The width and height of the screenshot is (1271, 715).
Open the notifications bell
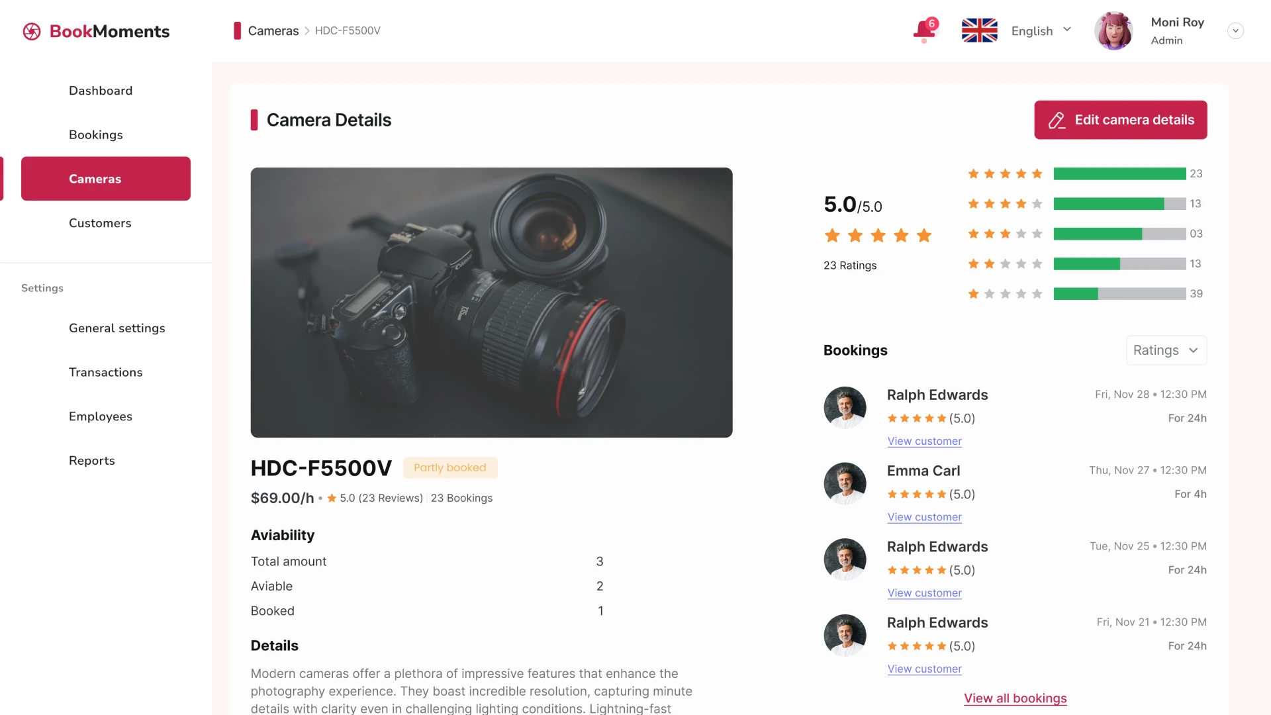(924, 30)
